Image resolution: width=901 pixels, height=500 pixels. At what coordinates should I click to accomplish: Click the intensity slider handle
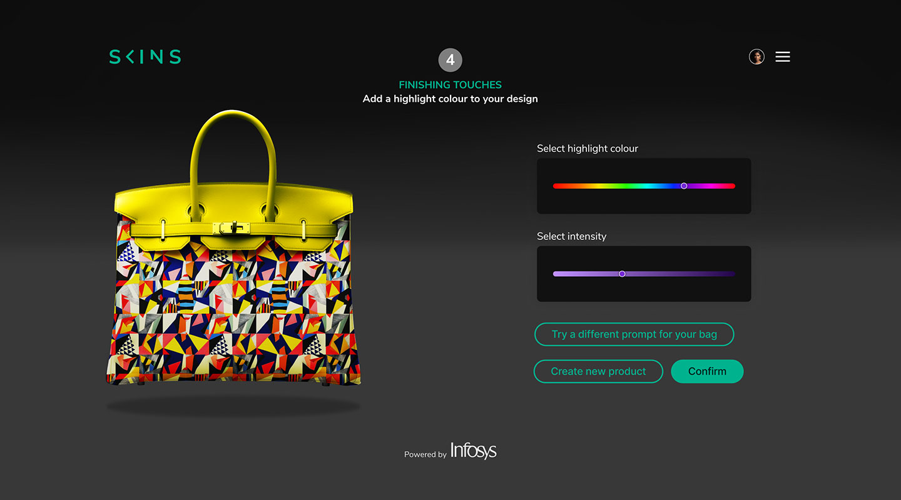tap(622, 274)
